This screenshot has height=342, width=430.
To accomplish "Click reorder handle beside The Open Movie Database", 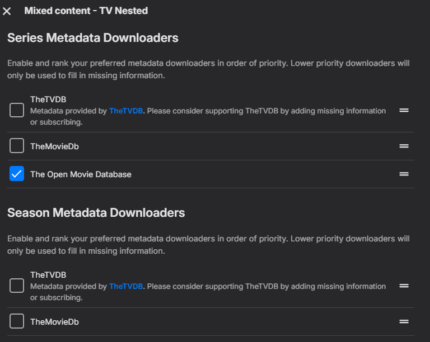I will coord(404,174).
